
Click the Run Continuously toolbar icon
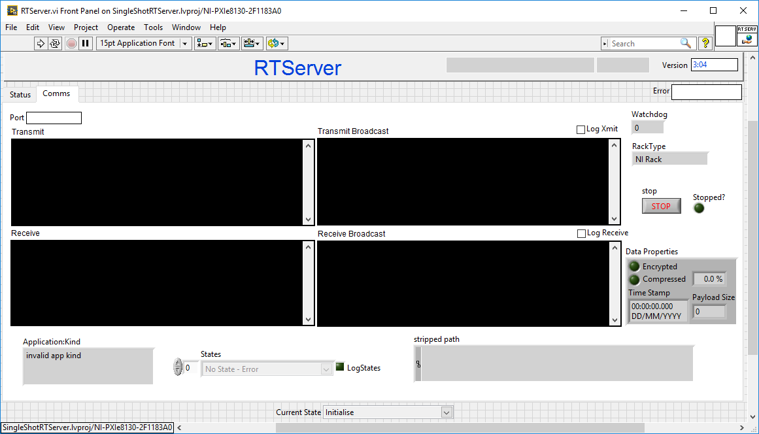pyautogui.click(x=55, y=43)
